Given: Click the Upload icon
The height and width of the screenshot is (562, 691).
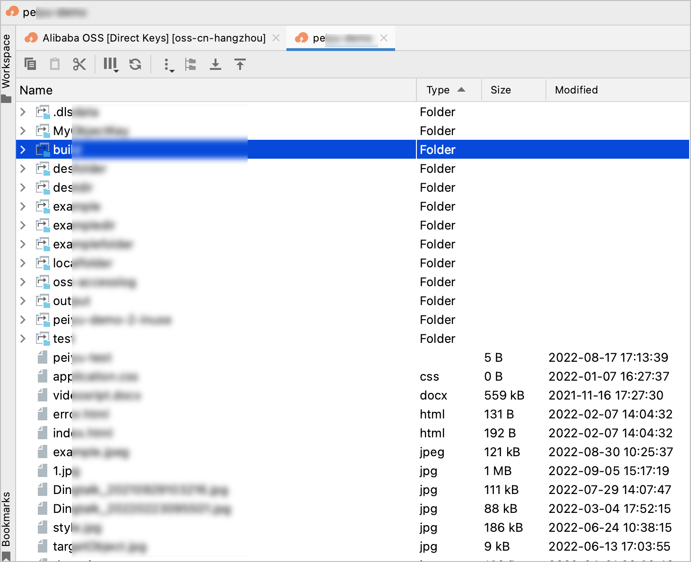Looking at the screenshot, I should [240, 64].
